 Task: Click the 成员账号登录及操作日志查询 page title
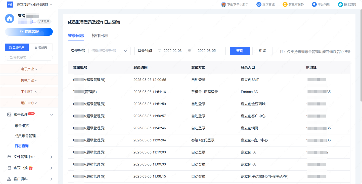point(94,22)
